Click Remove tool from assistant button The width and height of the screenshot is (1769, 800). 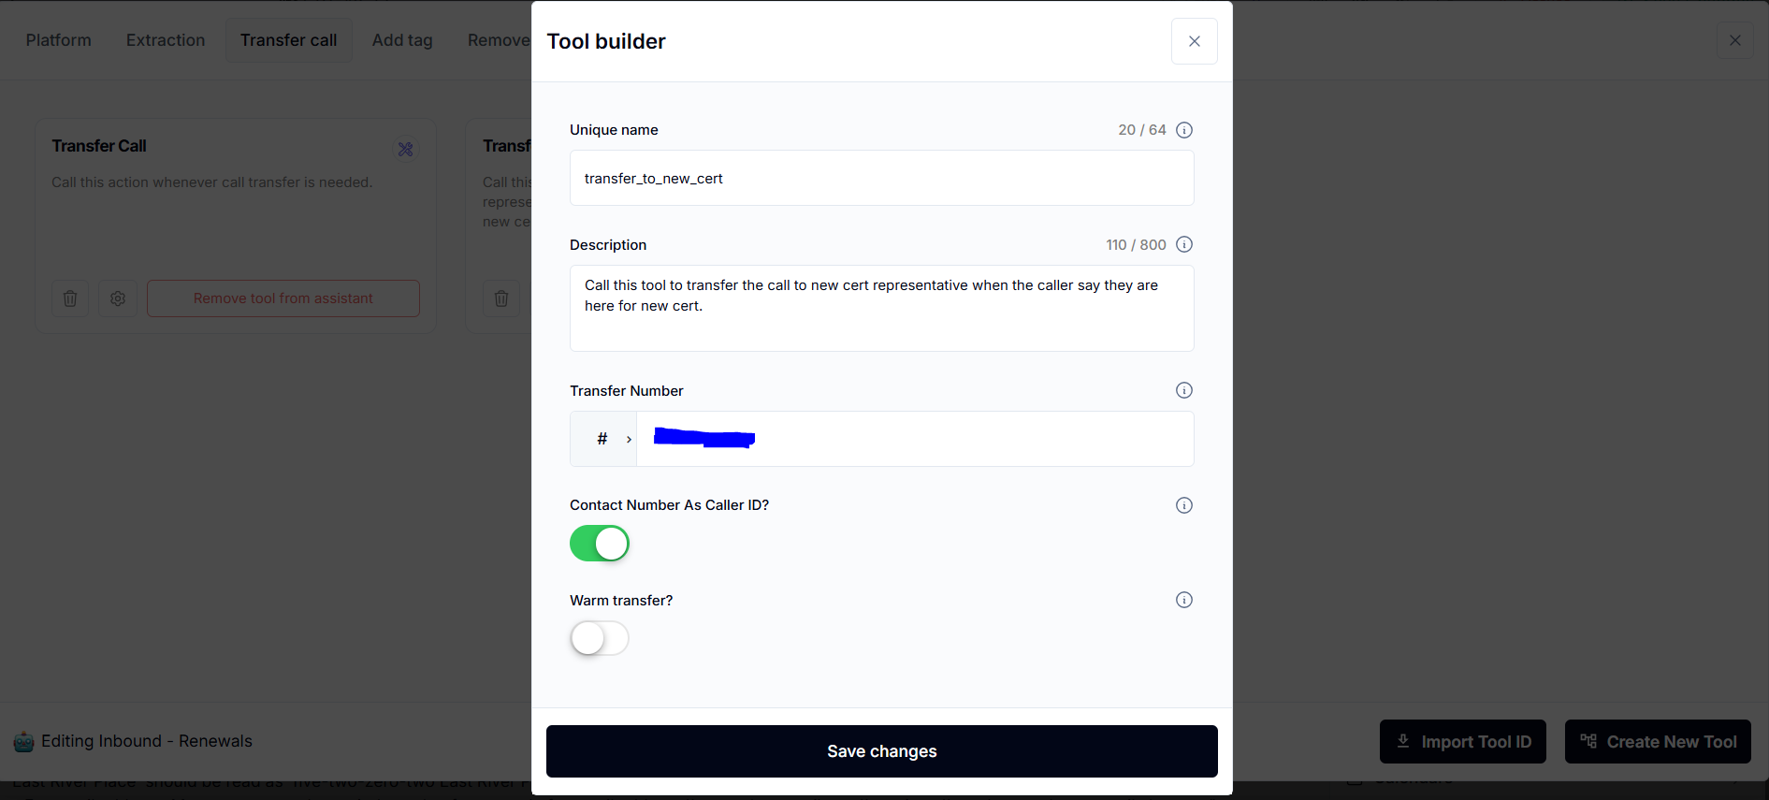pyautogui.click(x=283, y=298)
